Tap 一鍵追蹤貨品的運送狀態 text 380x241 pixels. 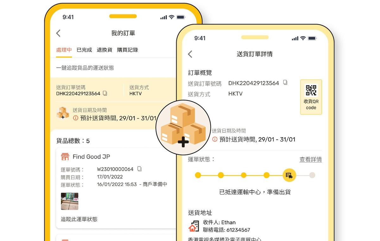coord(85,68)
